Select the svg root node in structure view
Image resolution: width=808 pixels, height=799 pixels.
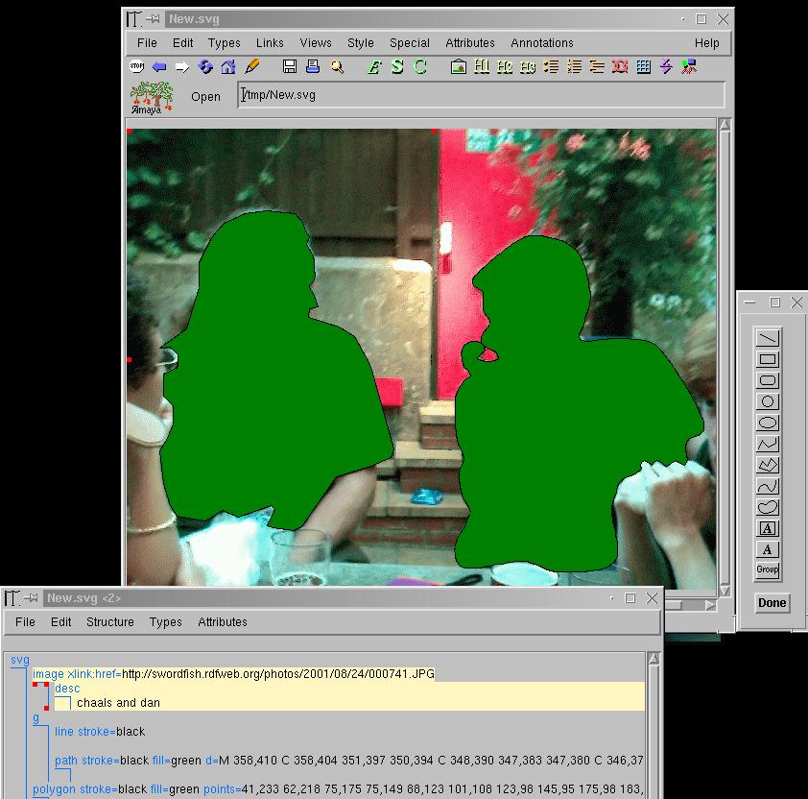pyautogui.click(x=20, y=660)
